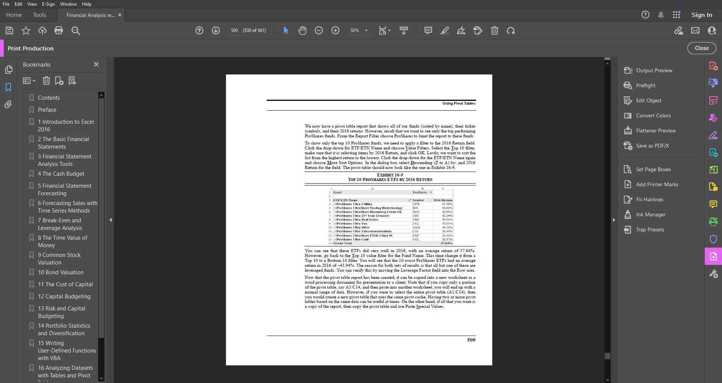Open the View menu
Screen dimensions: 722x383
click(32, 4)
